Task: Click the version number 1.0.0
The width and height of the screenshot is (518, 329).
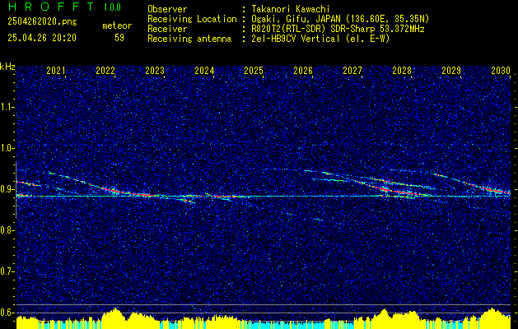Action: (x=112, y=7)
